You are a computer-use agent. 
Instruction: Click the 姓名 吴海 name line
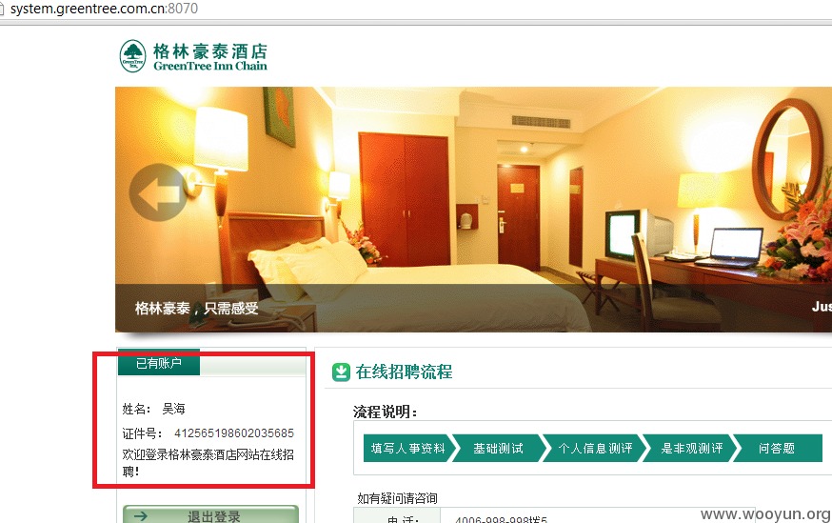tap(153, 409)
